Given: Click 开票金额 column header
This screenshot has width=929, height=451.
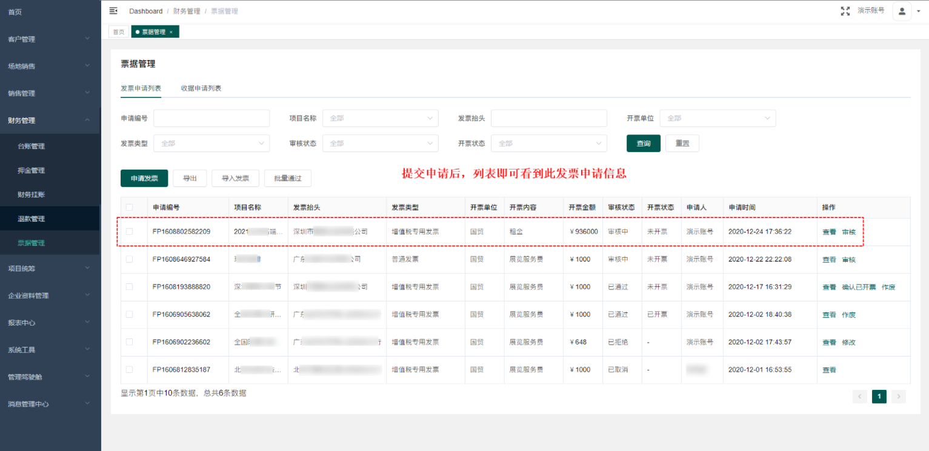Looking at the screenshot, I should point(582,207).
